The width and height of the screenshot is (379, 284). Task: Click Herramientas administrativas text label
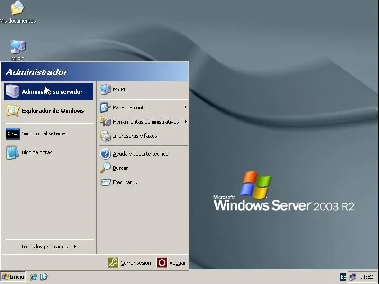(x=146, y=122)
